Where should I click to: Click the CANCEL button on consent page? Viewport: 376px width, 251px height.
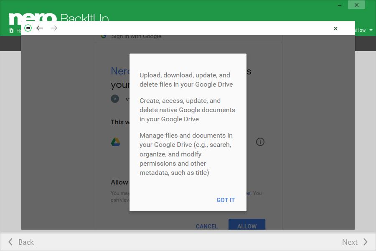tap(207, 226)
